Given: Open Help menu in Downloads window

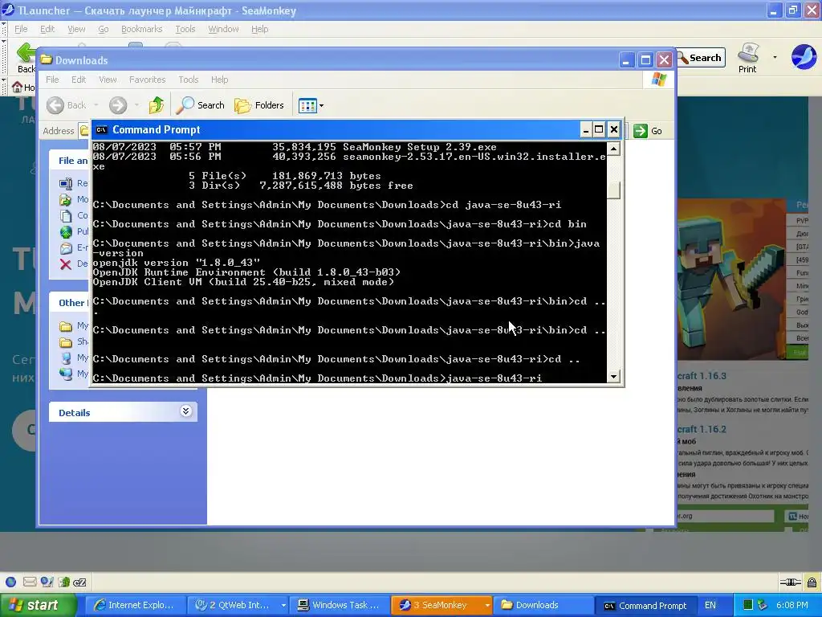Looking at the screenshot, I should pos(220,80).
